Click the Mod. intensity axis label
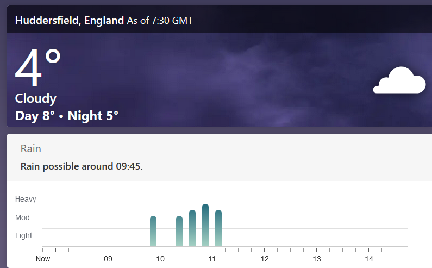Image resolution: width=432 pixels, height=268 pixels. click(23, 217)
